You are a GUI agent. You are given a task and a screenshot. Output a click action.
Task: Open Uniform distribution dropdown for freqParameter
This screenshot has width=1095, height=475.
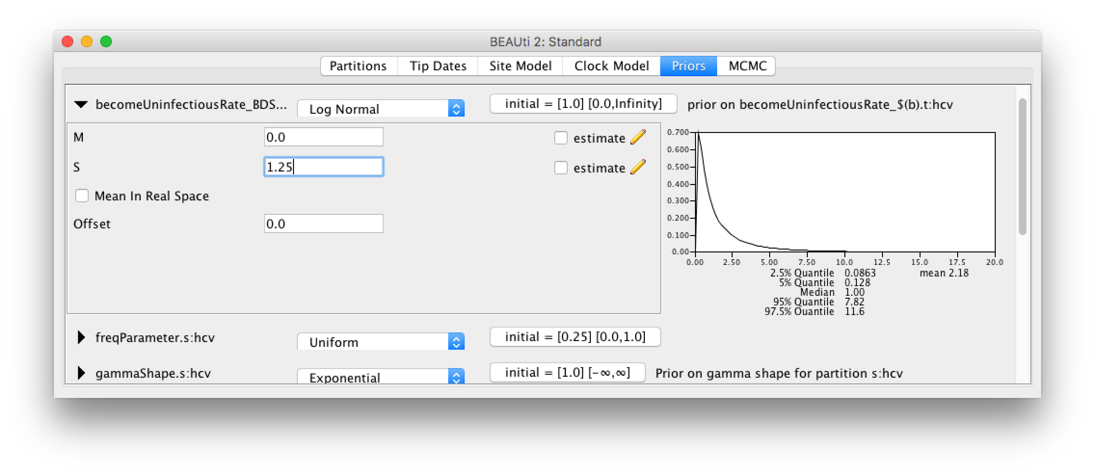(x=381, y=342)
